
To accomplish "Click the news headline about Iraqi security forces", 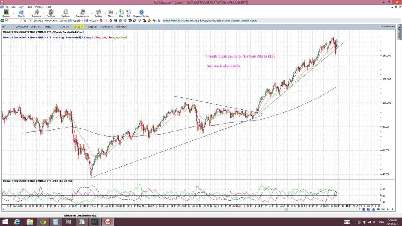I will [210, 20].
